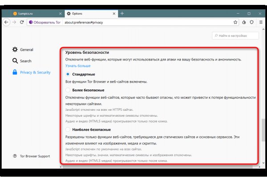Select the Стандартные security level
Viewport: 267px width, 178px height.
68,74
